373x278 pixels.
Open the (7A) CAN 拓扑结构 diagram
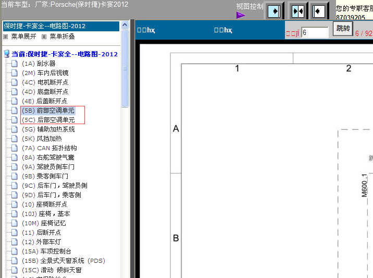tap(49, 148)
